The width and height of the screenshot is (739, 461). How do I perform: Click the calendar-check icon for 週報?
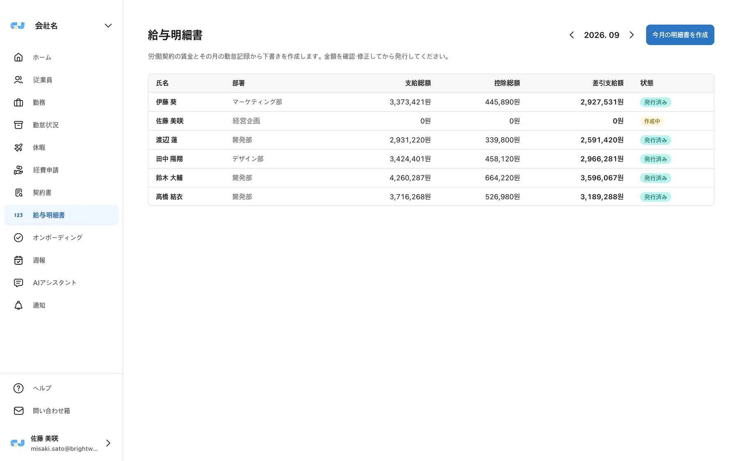pyautogui.click(x=18, y=260)
